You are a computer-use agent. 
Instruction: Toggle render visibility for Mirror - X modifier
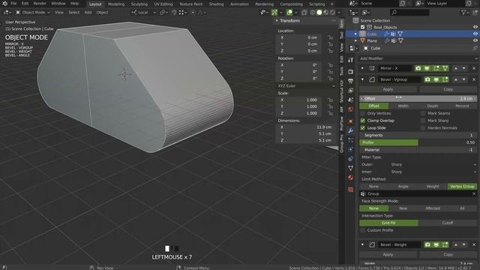[x=418, y=68]
